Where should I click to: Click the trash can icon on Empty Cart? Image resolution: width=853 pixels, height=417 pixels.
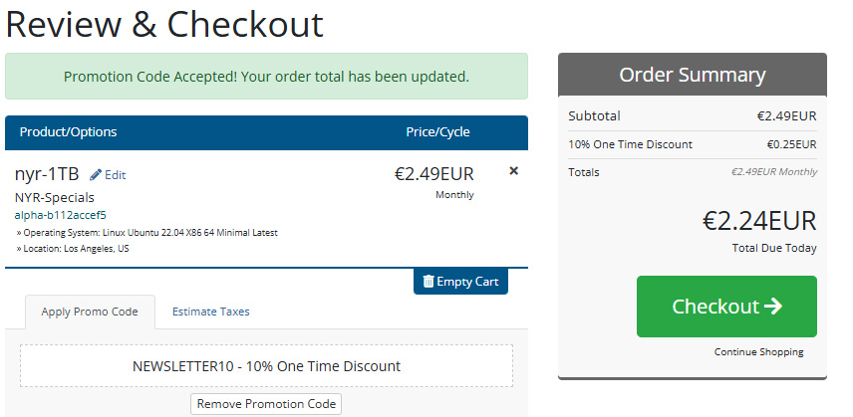pos(428,282)
